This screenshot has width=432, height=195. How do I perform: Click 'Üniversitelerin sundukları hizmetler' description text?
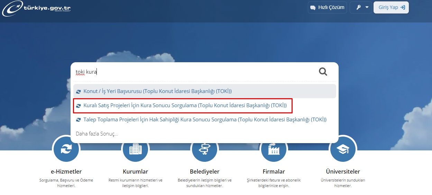[x=343, y=183]
